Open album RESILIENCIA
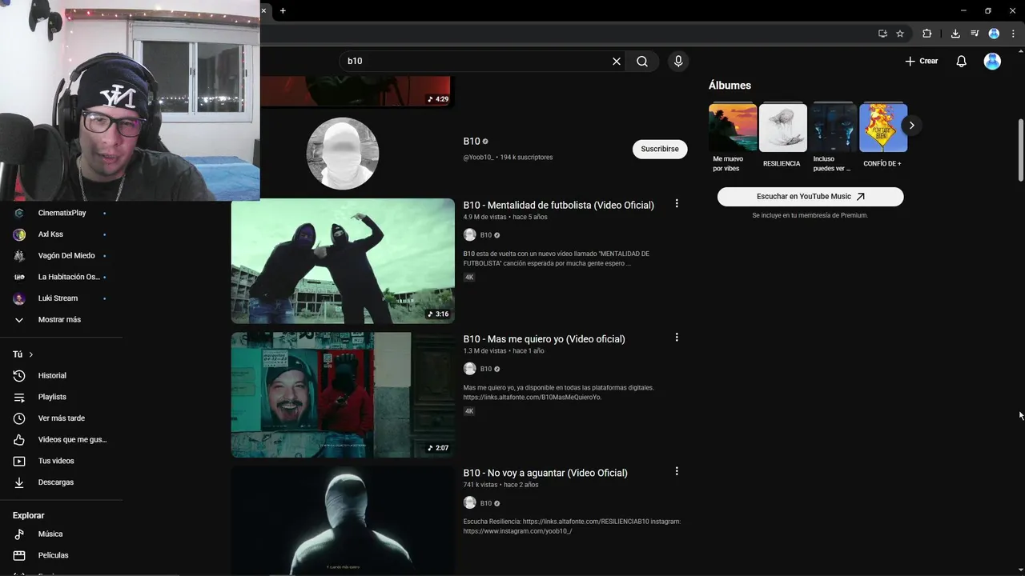Viewport: 1025px width, 576px height. pyautogui.click(x=782, y=135)
